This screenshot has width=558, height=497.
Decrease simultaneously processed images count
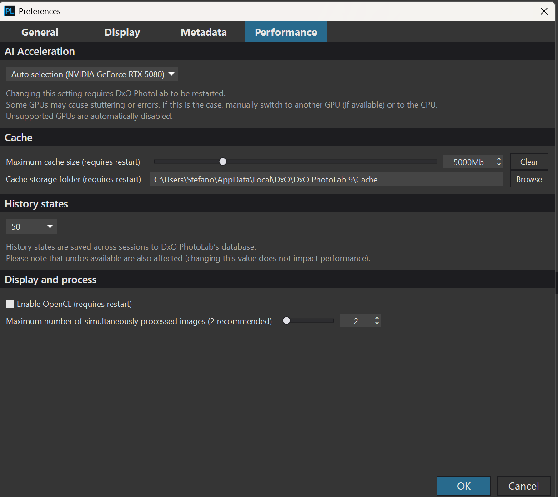(377, 324)
